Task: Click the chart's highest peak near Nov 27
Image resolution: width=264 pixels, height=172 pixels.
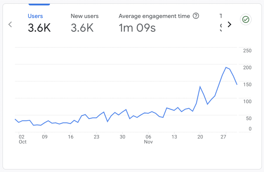Action: (226, 67)
